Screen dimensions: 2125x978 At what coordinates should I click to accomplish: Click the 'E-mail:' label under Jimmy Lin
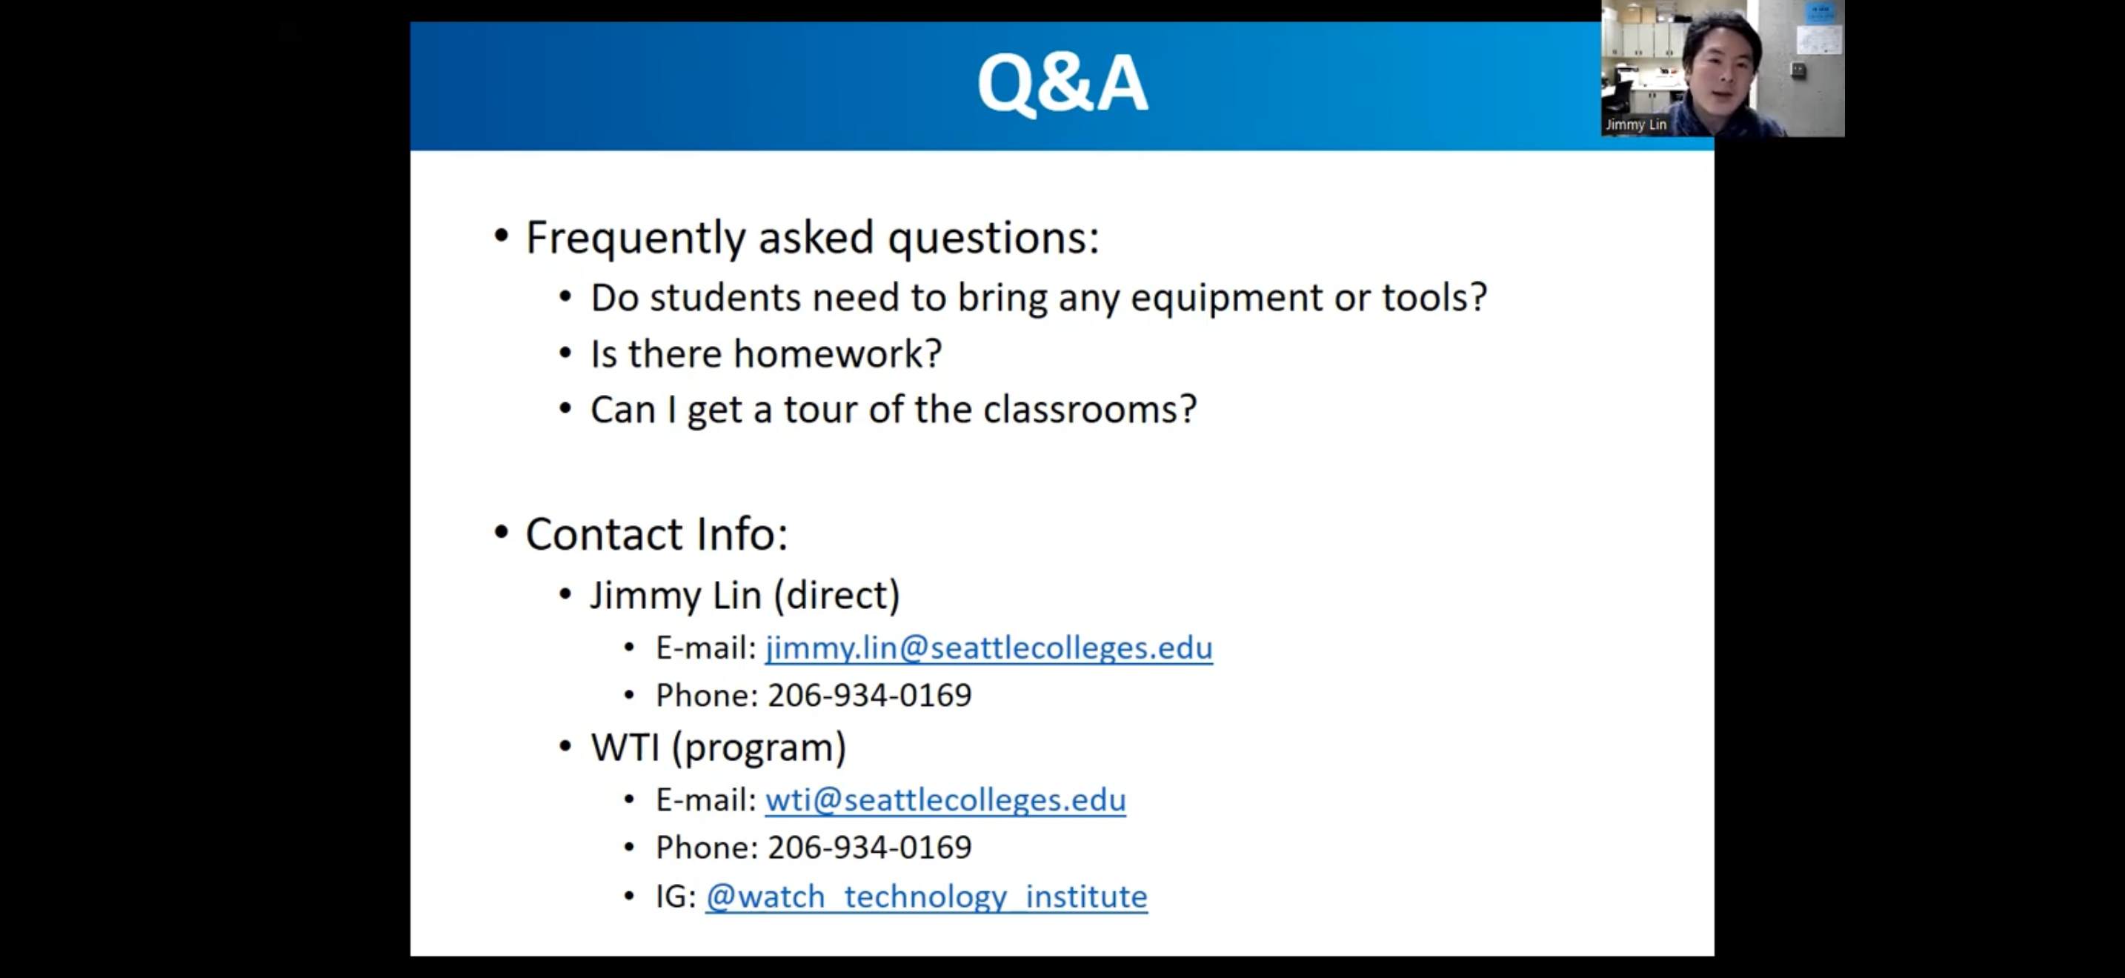[x=705, y=648]
